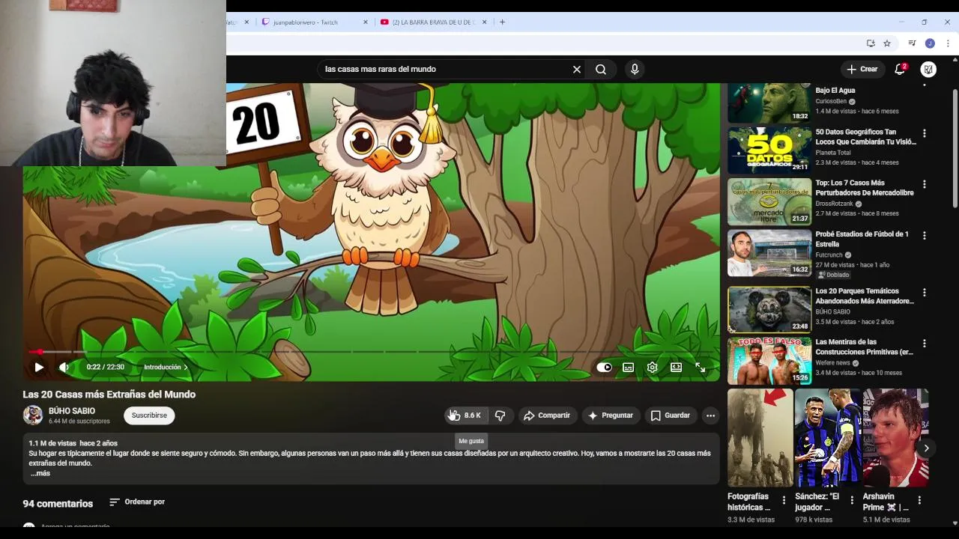Click the 94 comentarios heading

(58, 504)
